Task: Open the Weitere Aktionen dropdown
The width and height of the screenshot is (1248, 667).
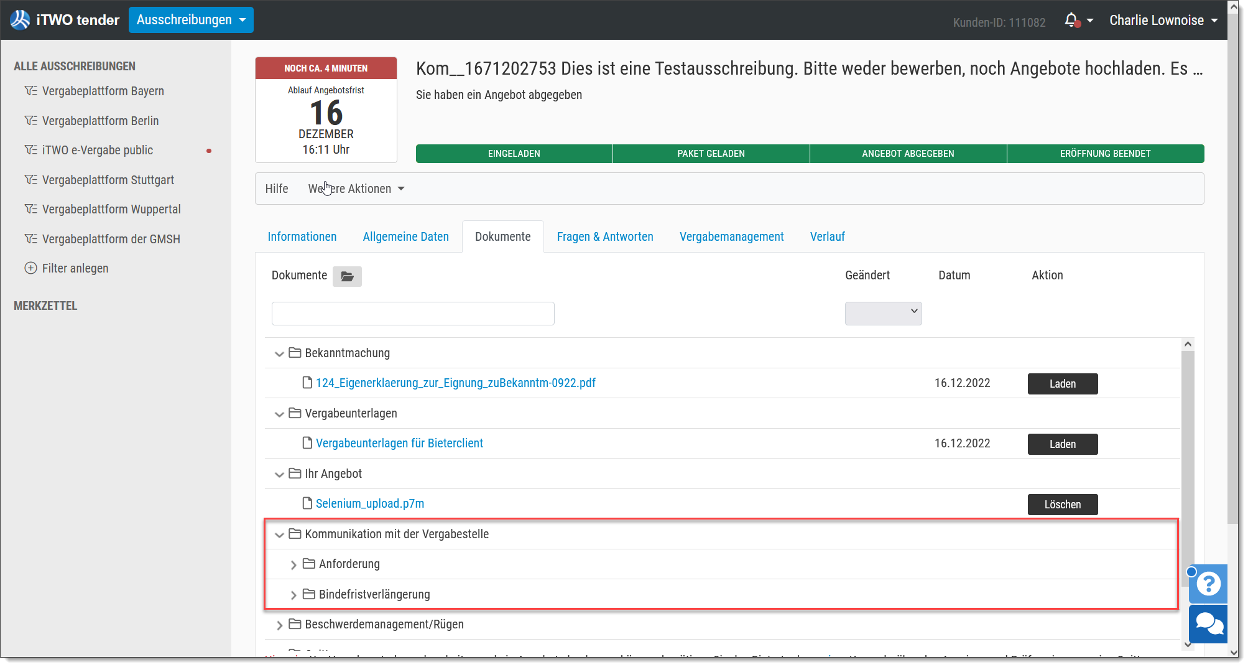Action: pos(356,189)
